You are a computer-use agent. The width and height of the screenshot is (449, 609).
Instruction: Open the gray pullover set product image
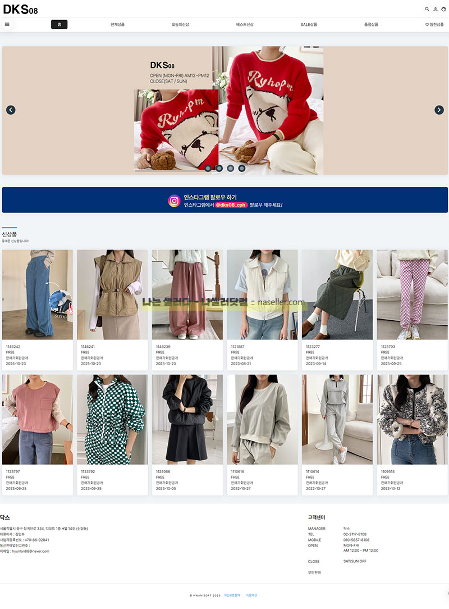point(262,420)
